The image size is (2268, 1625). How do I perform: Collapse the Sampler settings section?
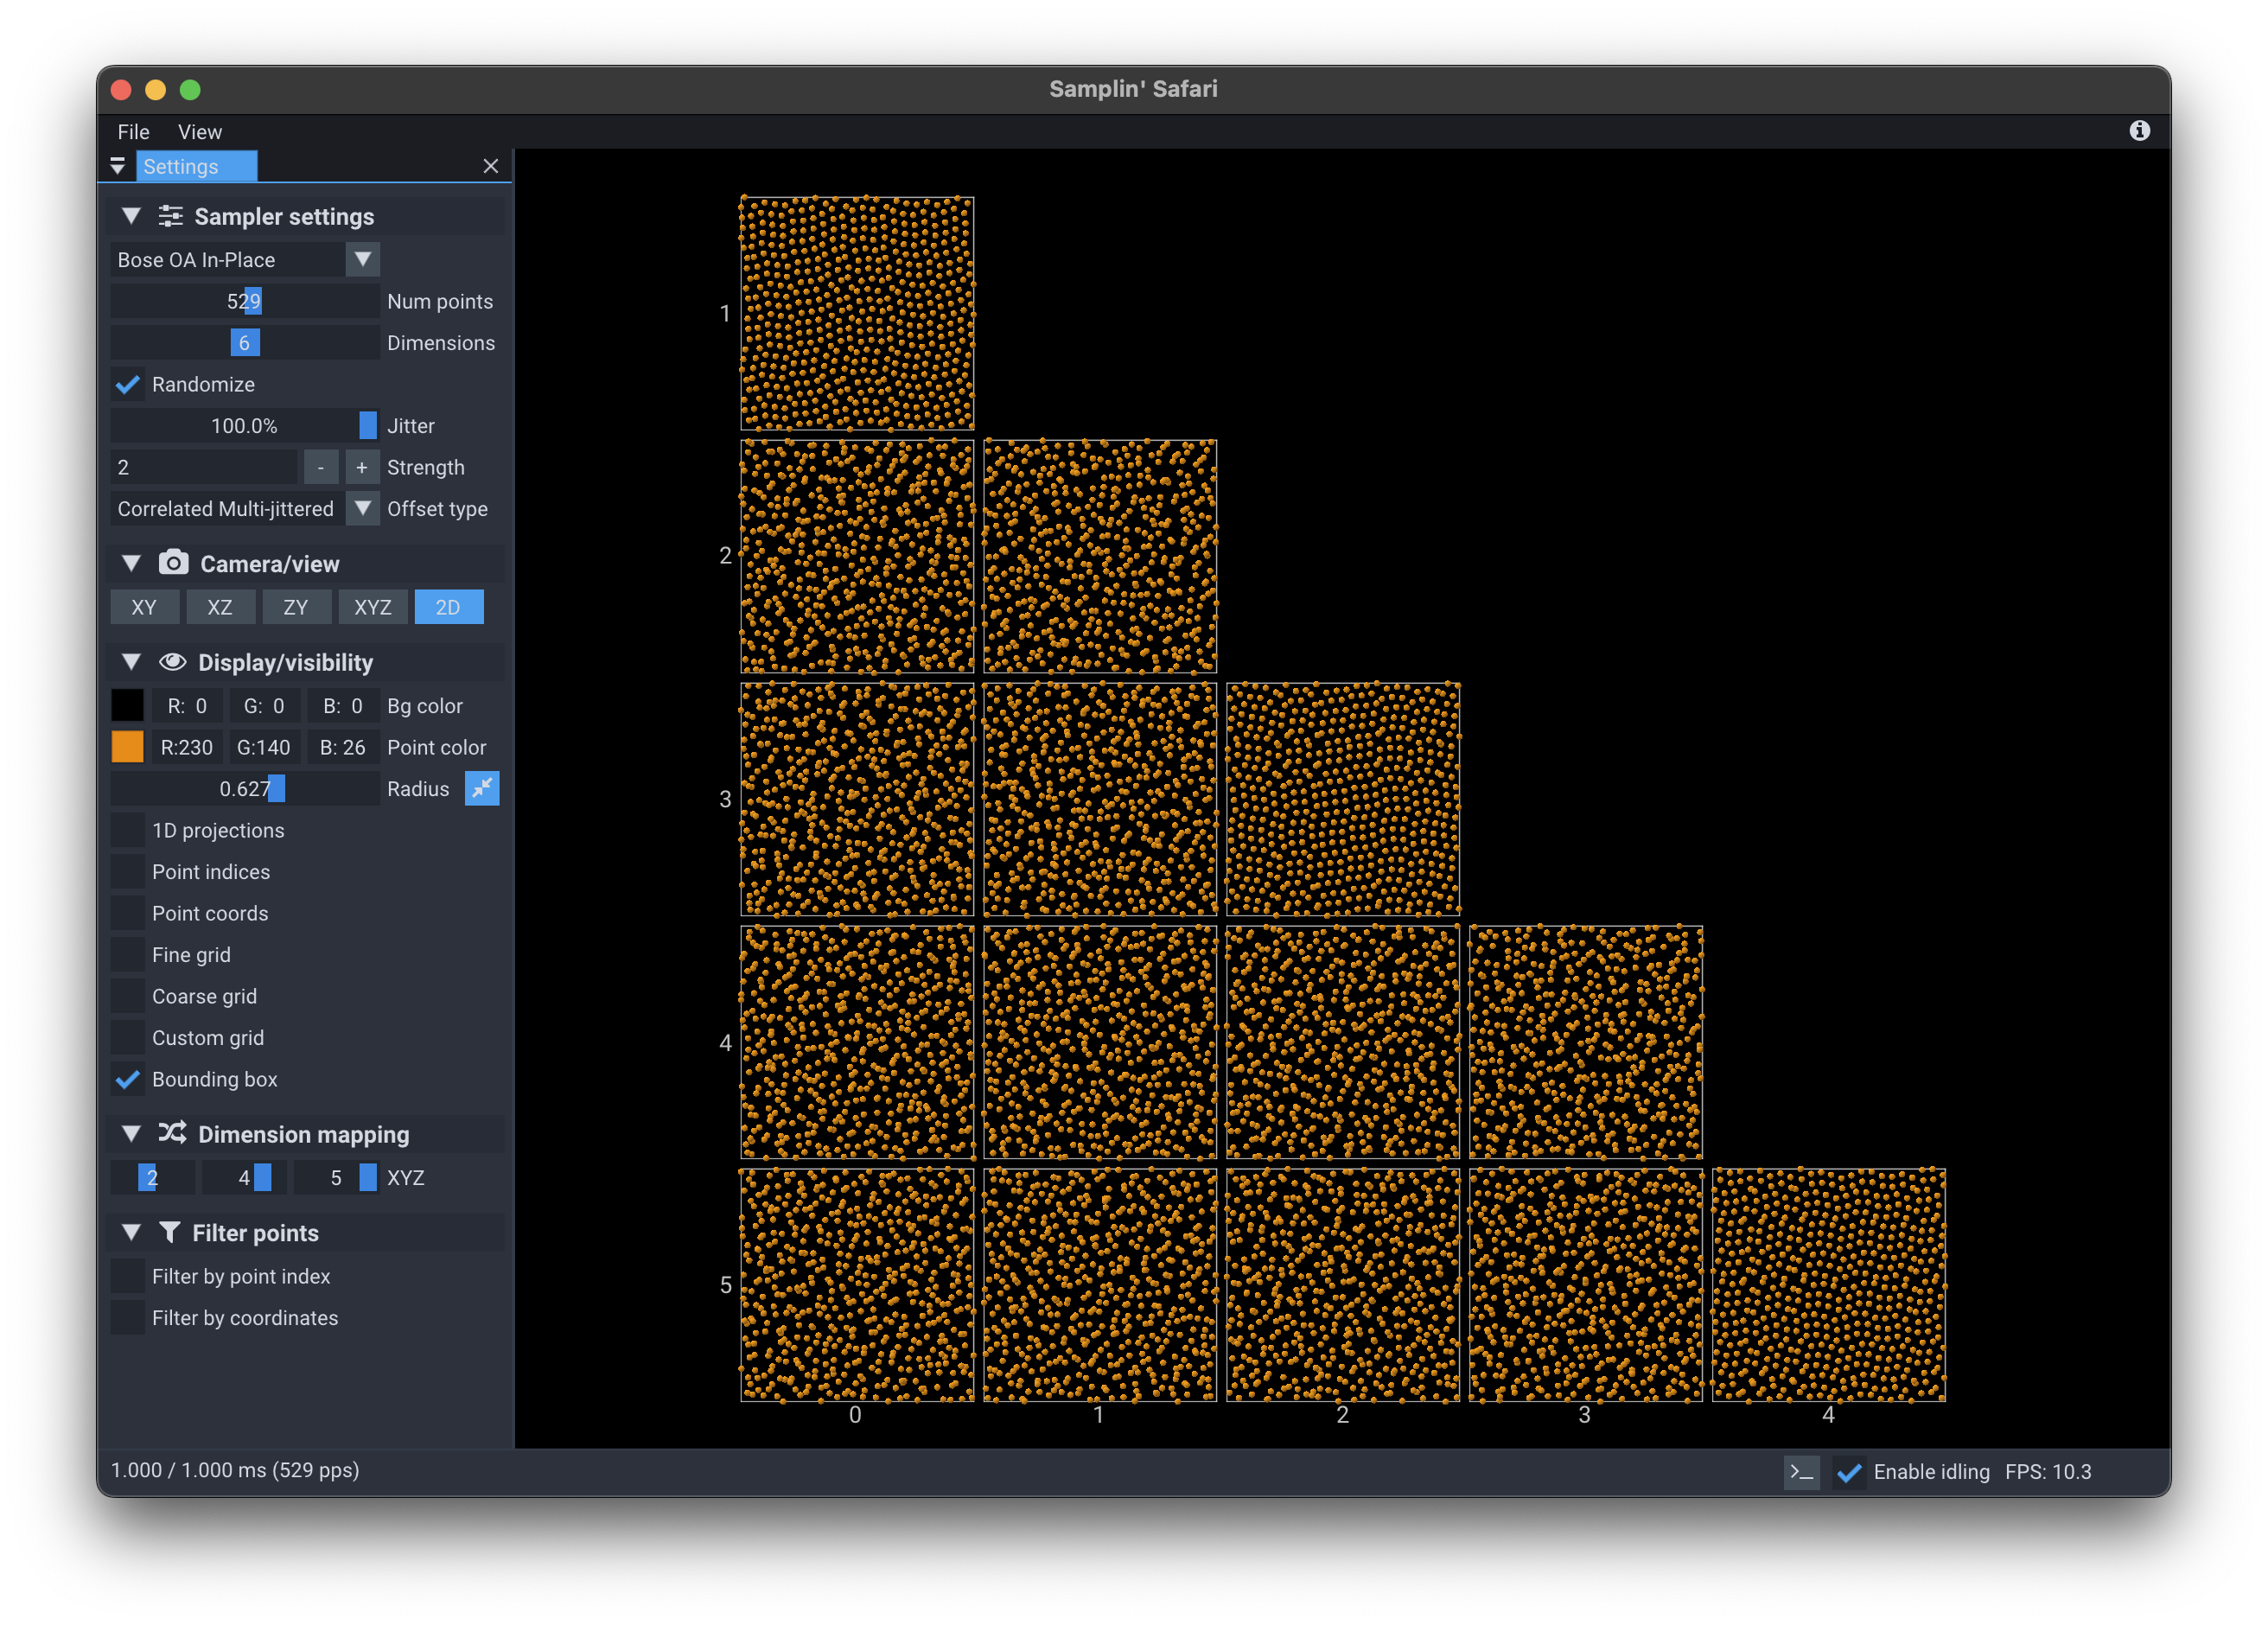click(131, 216)
